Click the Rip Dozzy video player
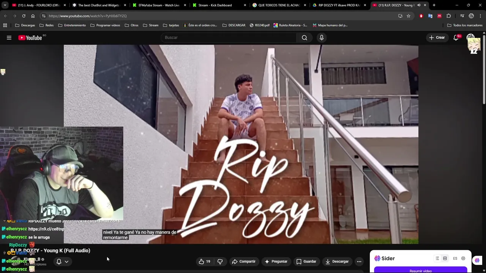486x273 pixels. click(x=241, y=144)
